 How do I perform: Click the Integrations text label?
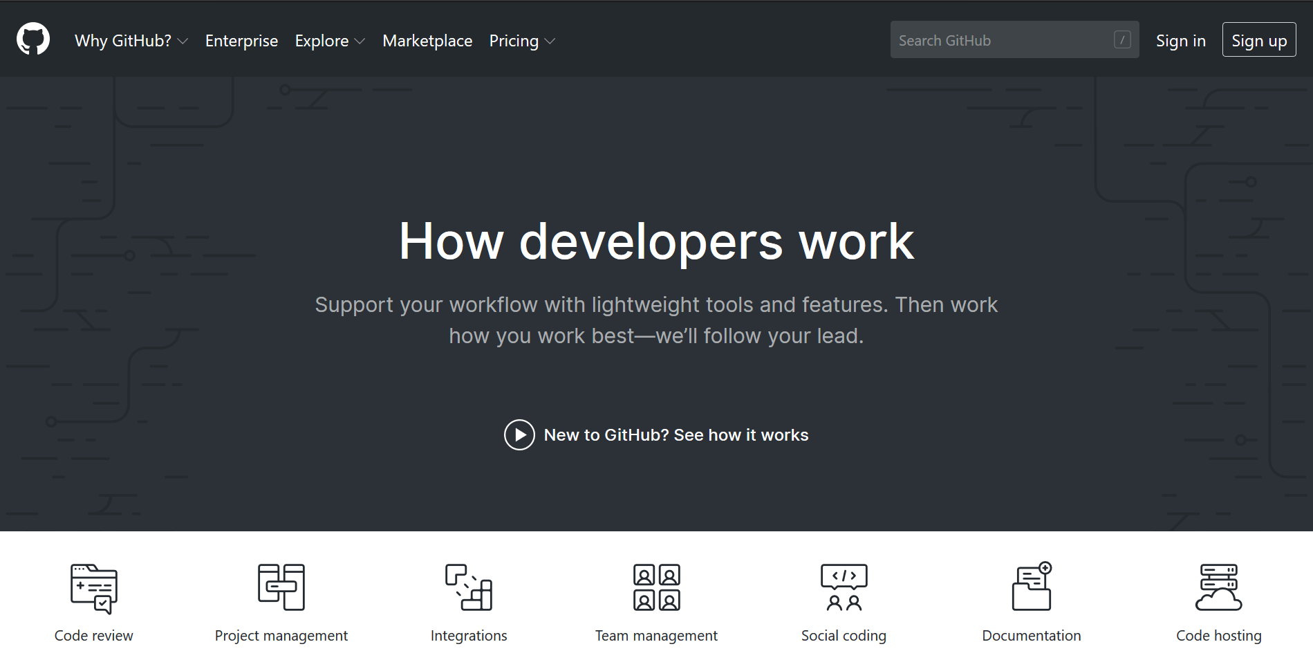tap(469, 636)
